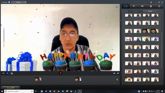Click the blue help icon in system tray

139,91
